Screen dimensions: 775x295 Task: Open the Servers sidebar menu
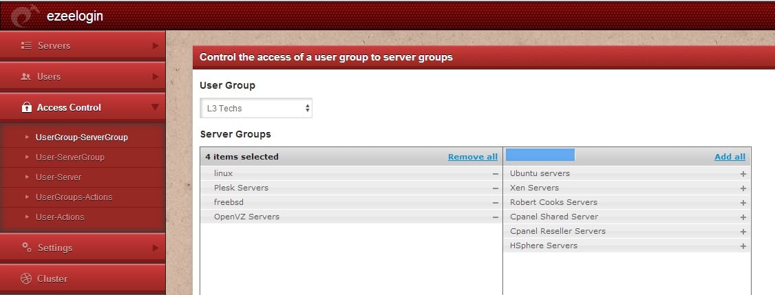83,46
